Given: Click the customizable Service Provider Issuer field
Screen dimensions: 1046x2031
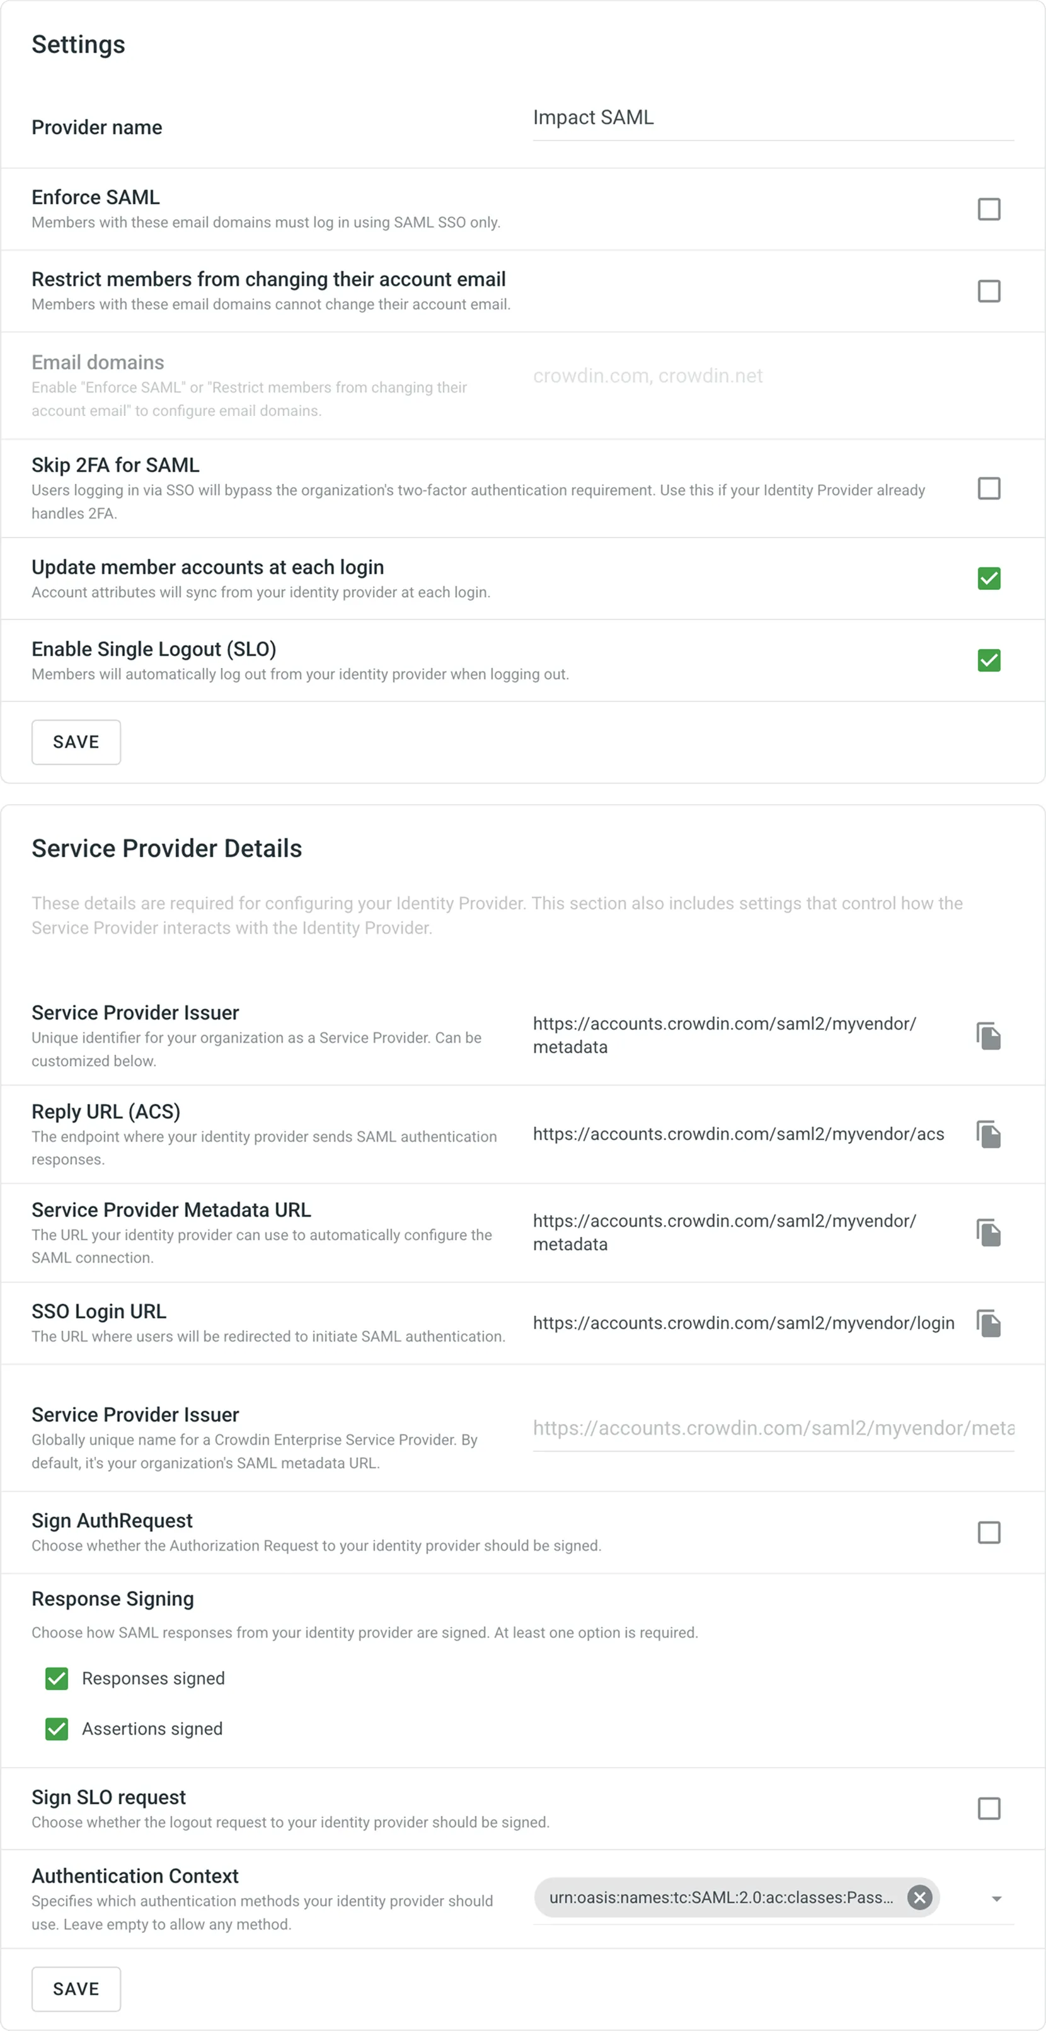Looking at the screenshot, I should pyautogui.click(x=773, y=1429).
